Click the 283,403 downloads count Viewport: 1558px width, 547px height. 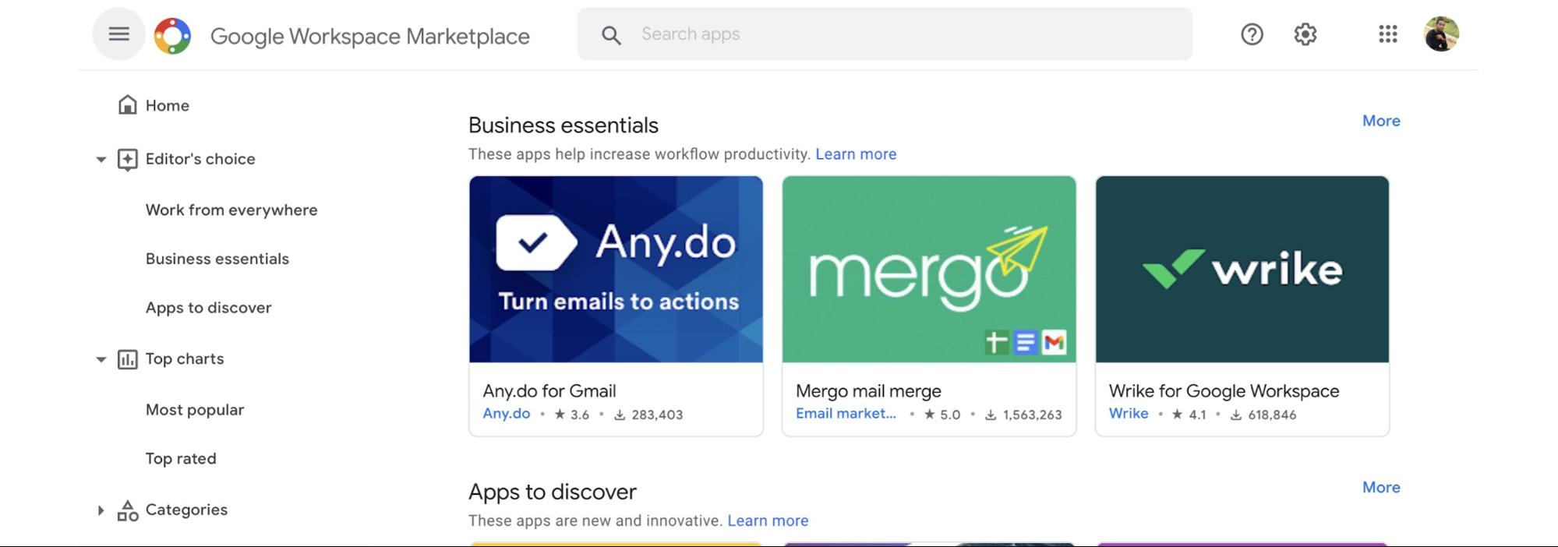(657, 415)
